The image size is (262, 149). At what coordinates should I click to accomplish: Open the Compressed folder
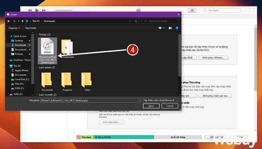click(x=67, y=49)
